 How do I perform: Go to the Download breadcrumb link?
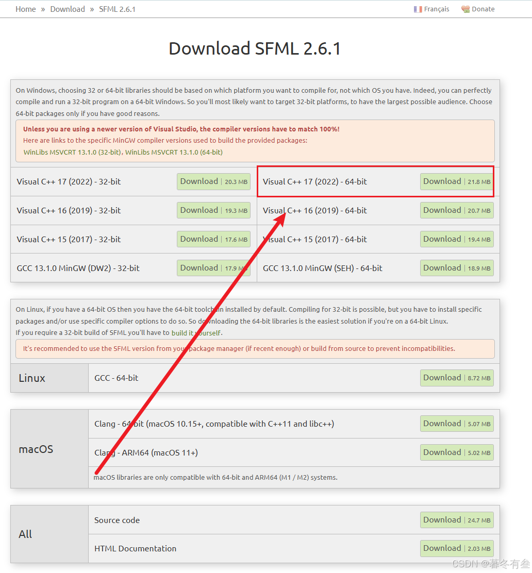point(68,9)
